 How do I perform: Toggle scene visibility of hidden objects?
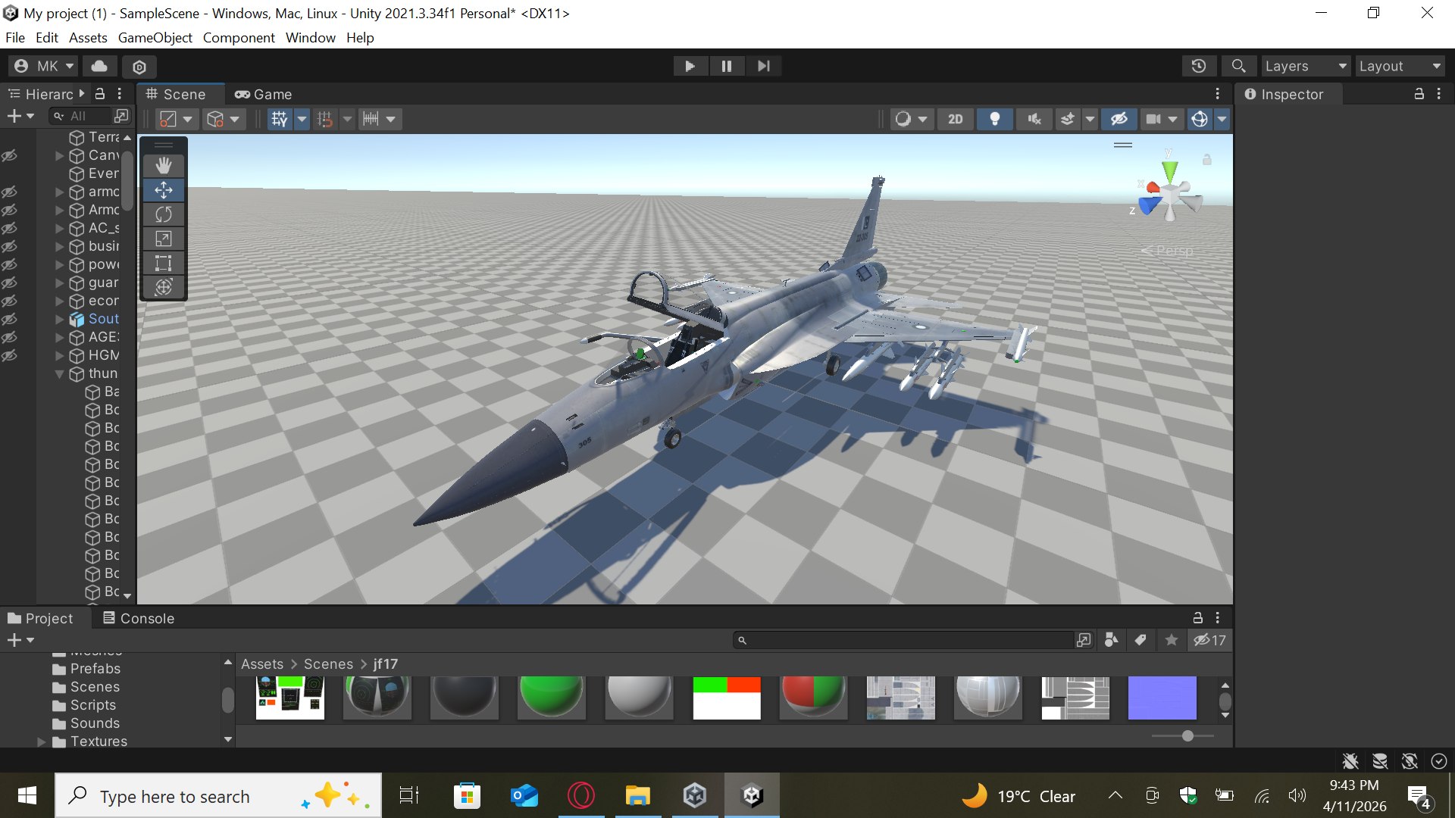tap(1119, 119)
